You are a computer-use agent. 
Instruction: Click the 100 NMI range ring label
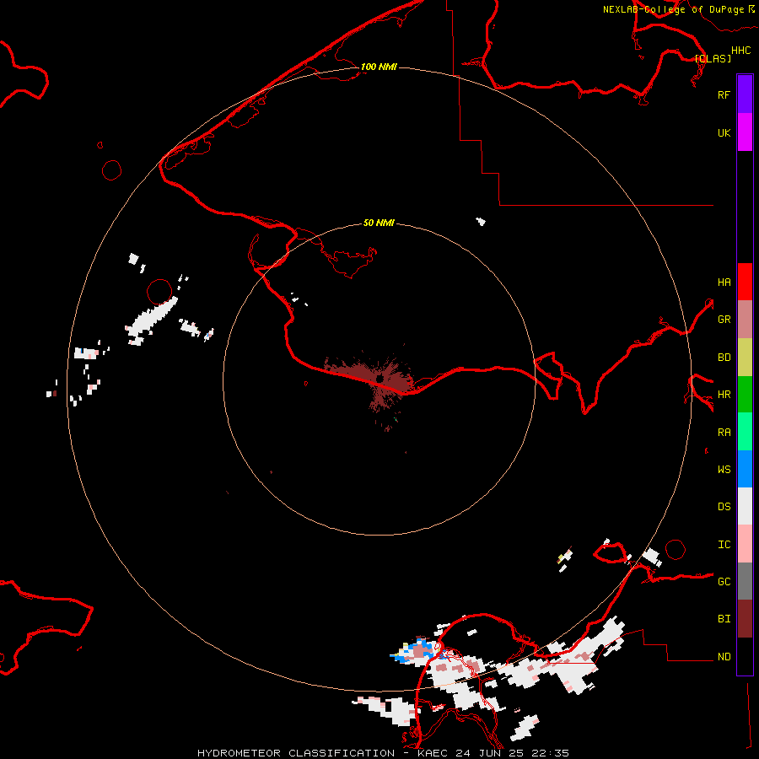pos(379,67)
